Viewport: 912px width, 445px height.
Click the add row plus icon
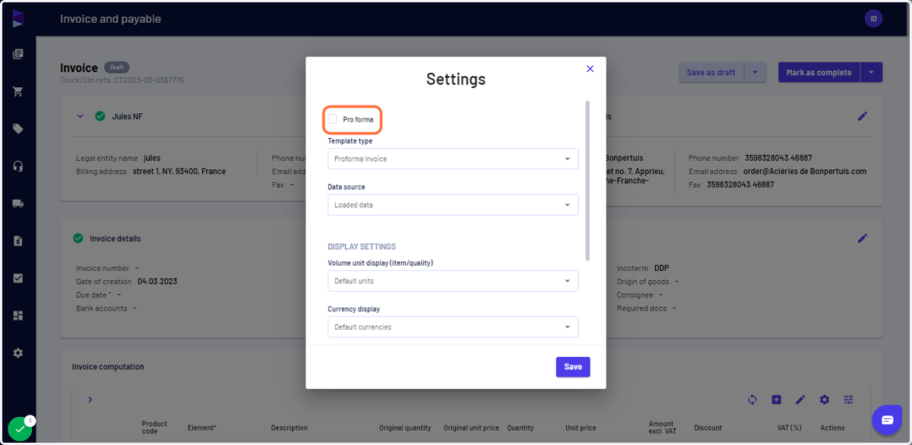coord(776,399)
